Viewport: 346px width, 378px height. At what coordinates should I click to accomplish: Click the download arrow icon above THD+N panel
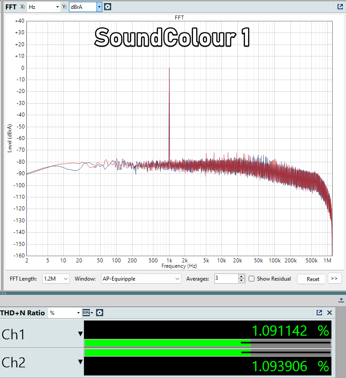[x=341, y=300]
